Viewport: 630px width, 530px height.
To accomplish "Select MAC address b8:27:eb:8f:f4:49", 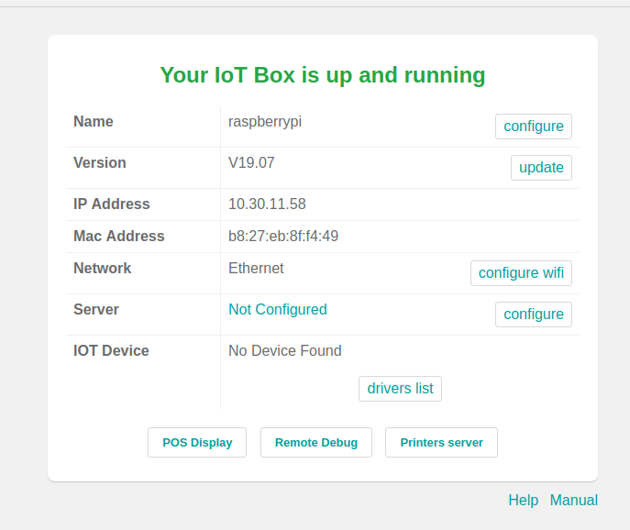I will [x=283, y=237].
